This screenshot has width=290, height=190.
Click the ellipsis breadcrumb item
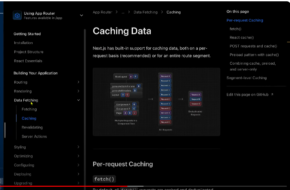click(123, 12)
